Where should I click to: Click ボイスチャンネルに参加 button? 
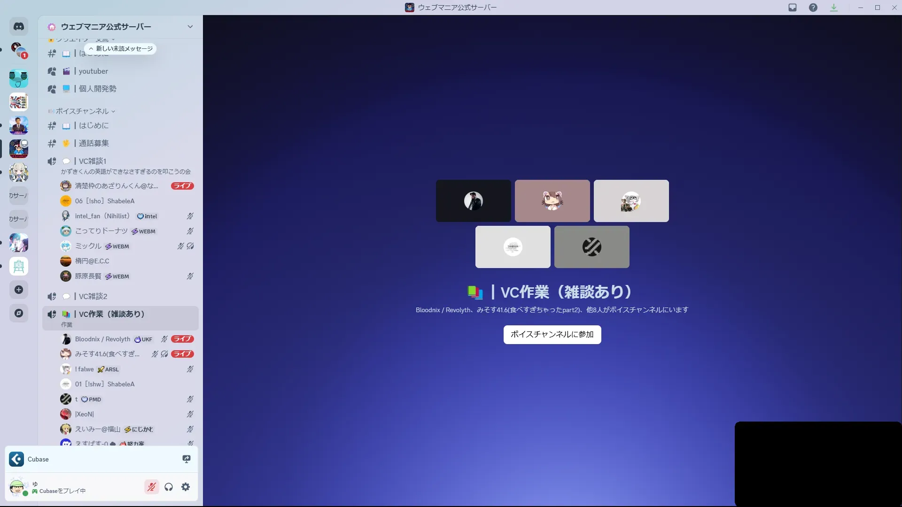(x=552, y=334)
